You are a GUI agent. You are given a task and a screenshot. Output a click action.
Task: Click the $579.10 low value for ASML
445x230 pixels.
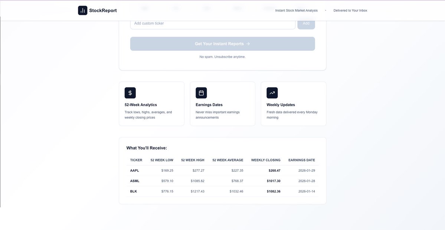[x=167, y=181]
